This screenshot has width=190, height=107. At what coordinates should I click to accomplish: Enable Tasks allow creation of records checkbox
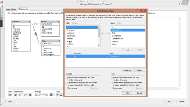[112, 78]
